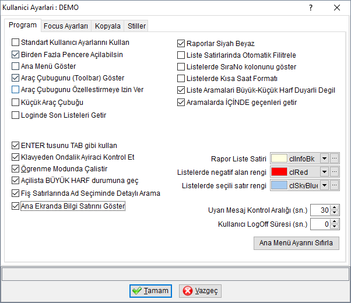
Task: Disable ENTER tusunu TAB gibi kullan
Action: coord(15,146)
